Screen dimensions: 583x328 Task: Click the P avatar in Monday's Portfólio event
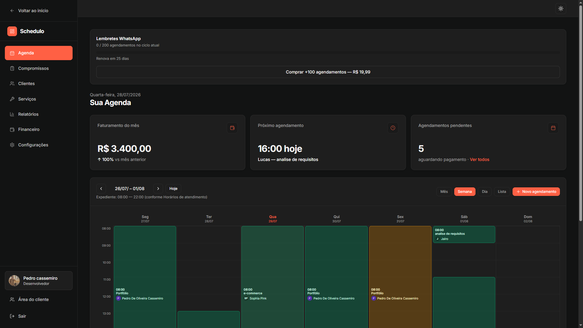(x=118, y=299)
